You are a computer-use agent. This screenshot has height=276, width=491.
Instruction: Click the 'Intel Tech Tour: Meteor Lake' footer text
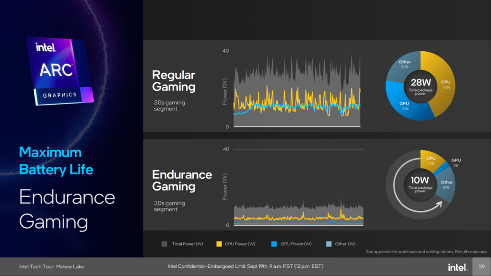point(52,266)
